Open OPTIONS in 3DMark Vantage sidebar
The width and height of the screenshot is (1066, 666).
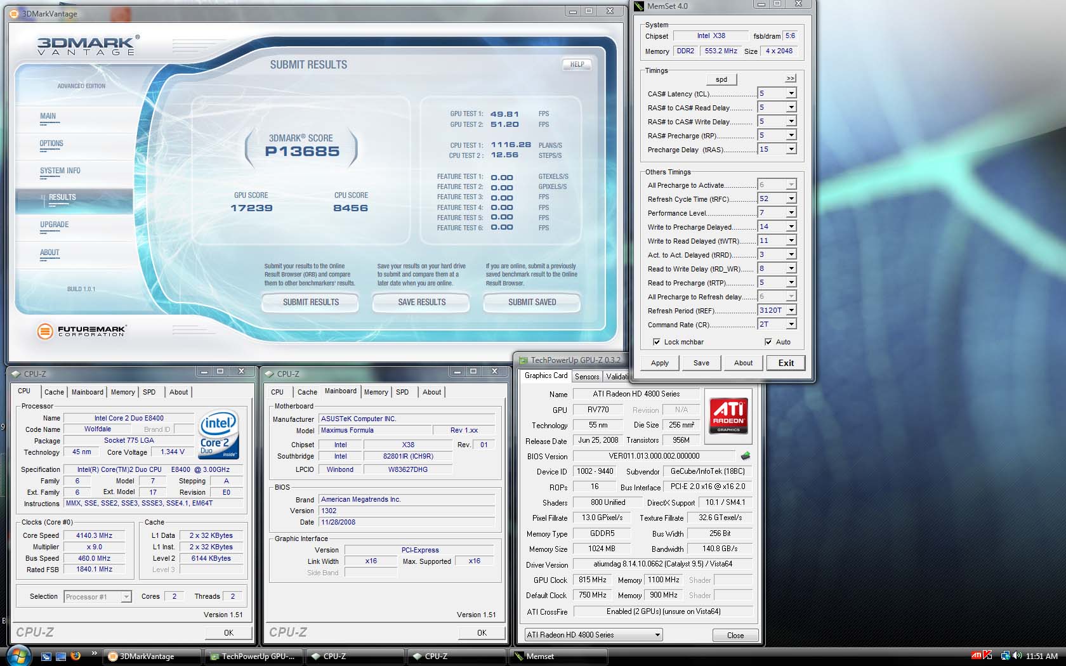coord(51,143)
